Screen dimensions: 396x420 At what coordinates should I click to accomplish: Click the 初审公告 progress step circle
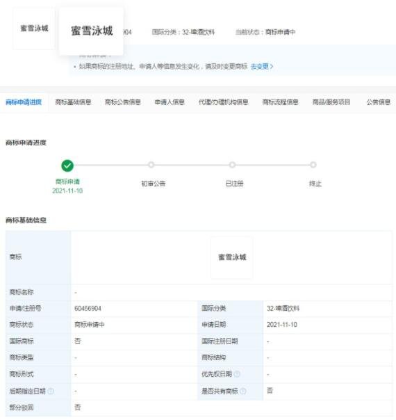(x=151, y=165)
